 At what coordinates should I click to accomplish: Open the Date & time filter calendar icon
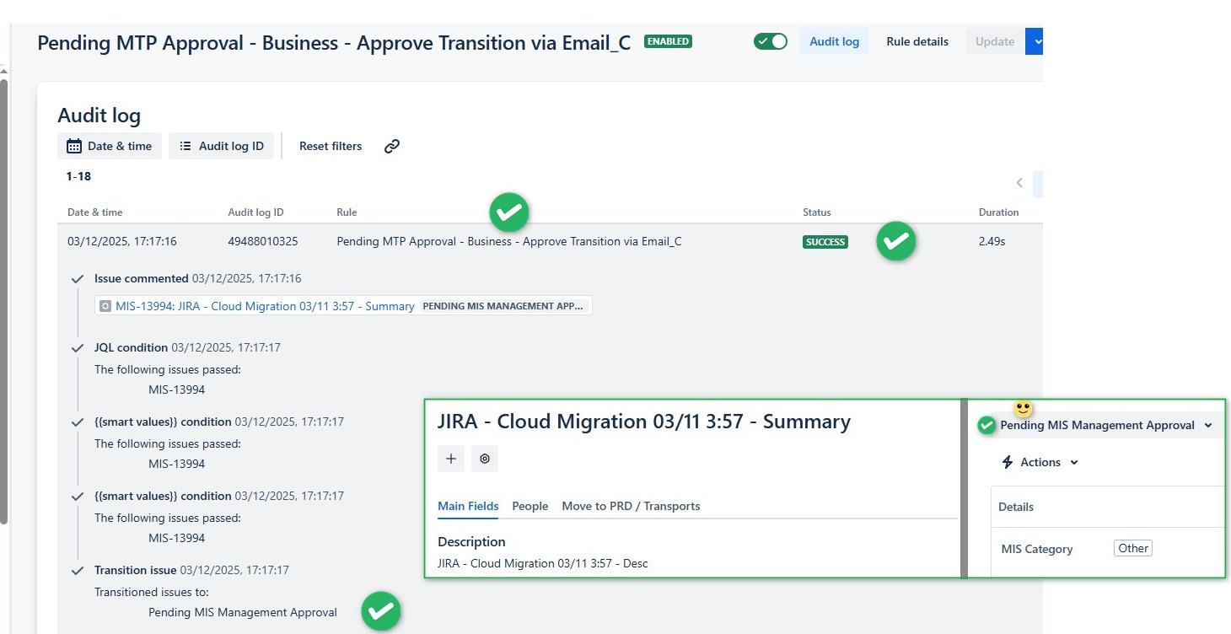tap(73, 145)
